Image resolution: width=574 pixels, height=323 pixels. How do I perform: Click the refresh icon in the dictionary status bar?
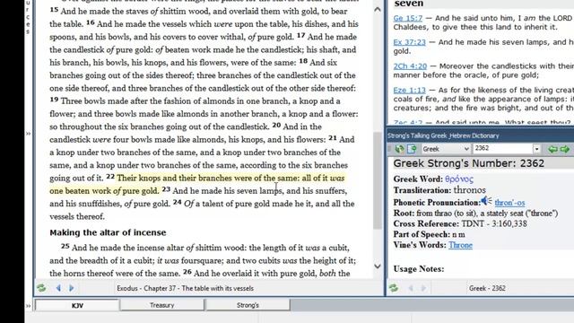tap(394, 288)
